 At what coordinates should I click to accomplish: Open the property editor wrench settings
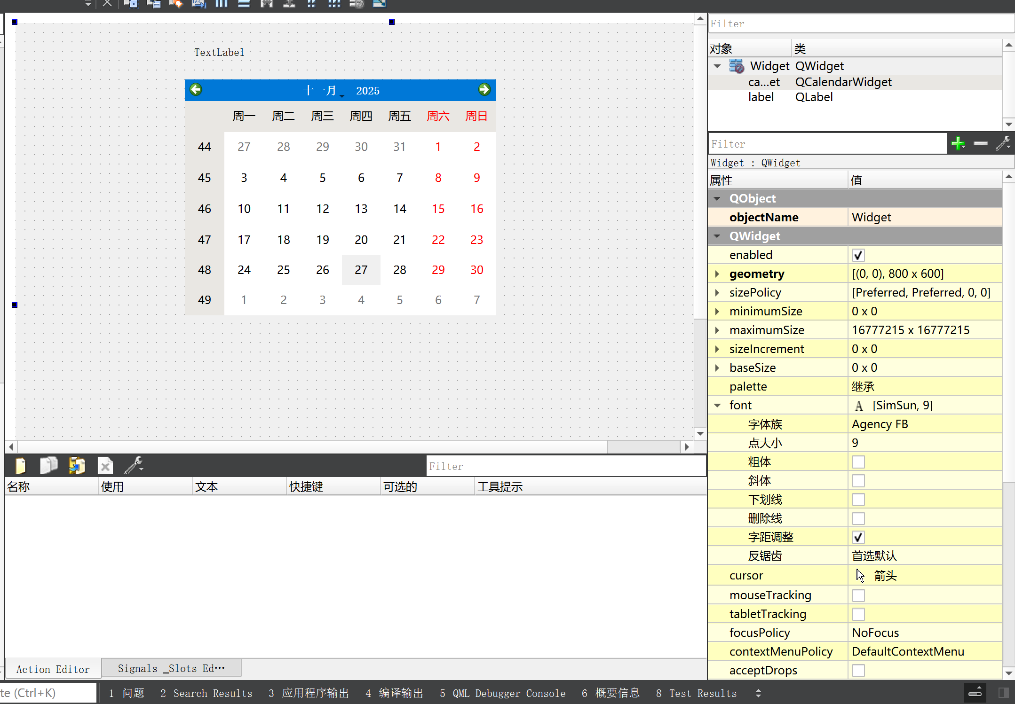point(1003,144)
